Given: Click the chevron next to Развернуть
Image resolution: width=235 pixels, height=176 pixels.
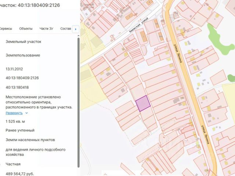Looking at the screenshot, I should pyautogui.click(x=27, y=113).
